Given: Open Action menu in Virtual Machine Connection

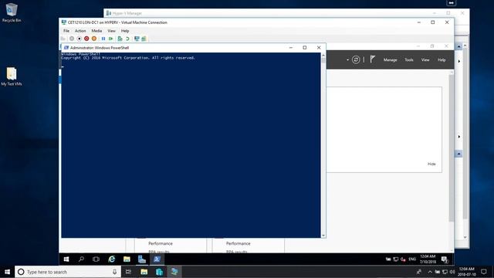Looking at the screenshot, I should pos(80,31).
